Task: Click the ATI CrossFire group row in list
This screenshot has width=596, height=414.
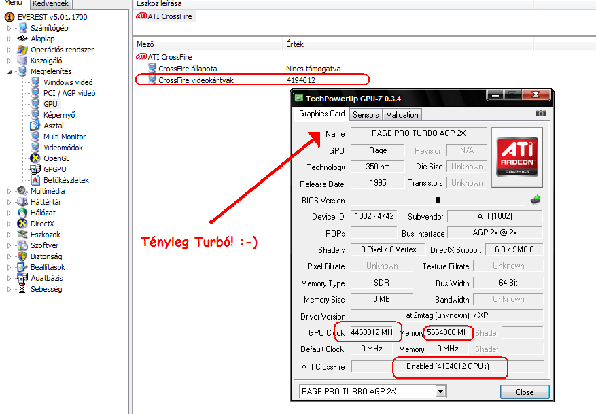Action: click(x=164, y=57)
